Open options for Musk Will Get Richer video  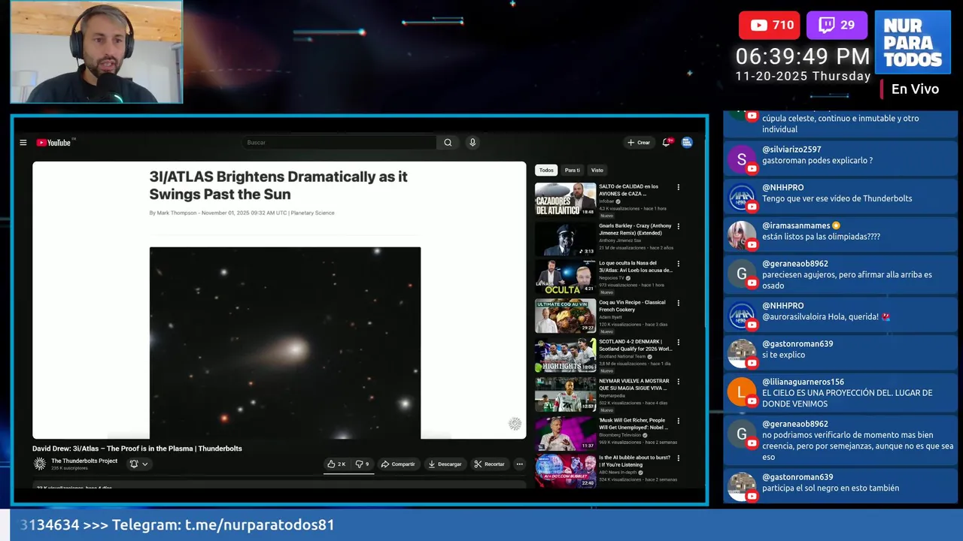click(678, 421)
